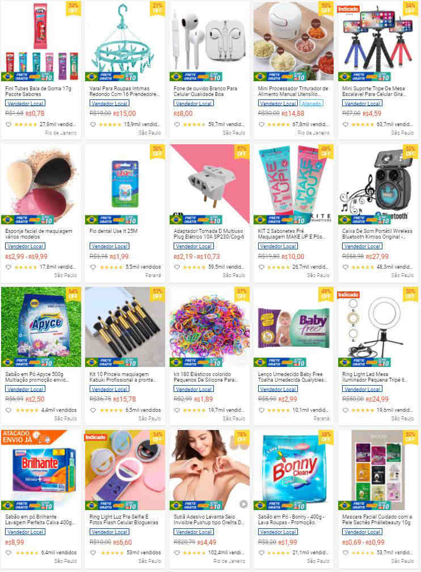Like the Mascara Facial Phállebeauty heart

[346, 553]
